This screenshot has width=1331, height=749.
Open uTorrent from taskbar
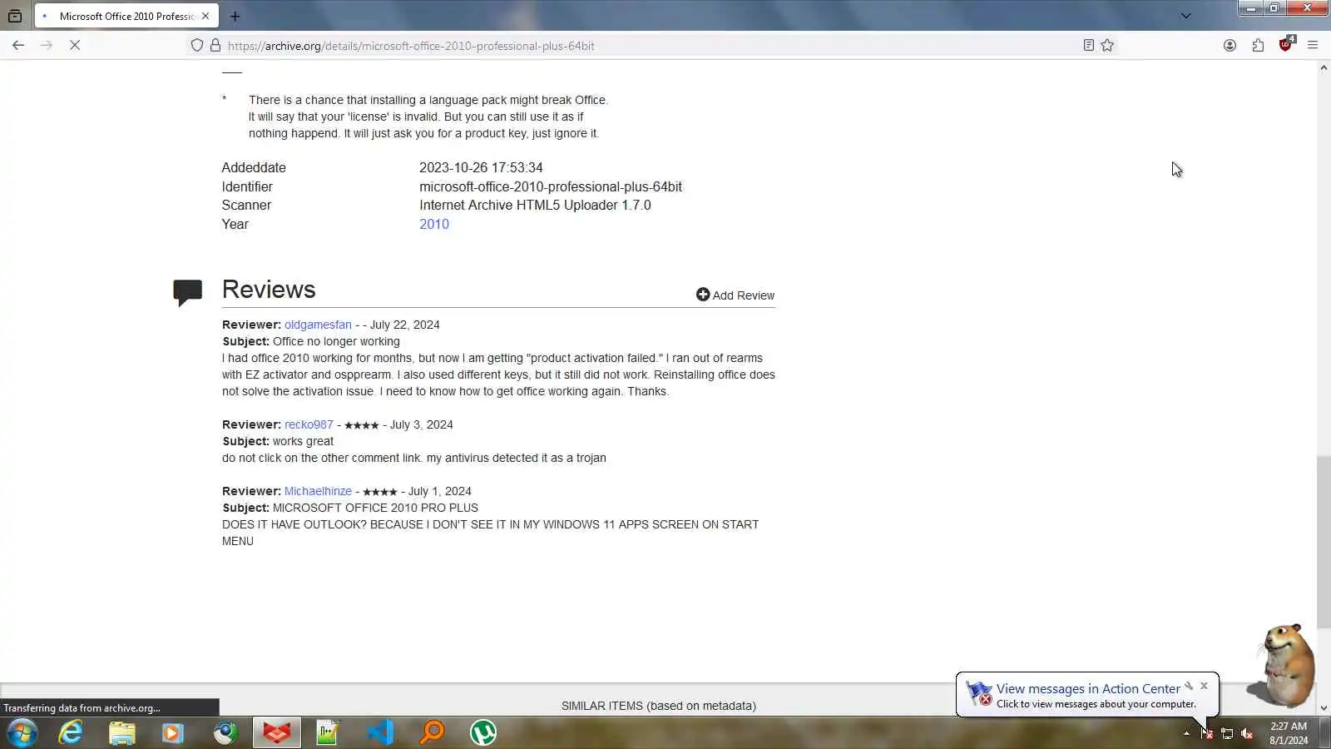(483, 732)
